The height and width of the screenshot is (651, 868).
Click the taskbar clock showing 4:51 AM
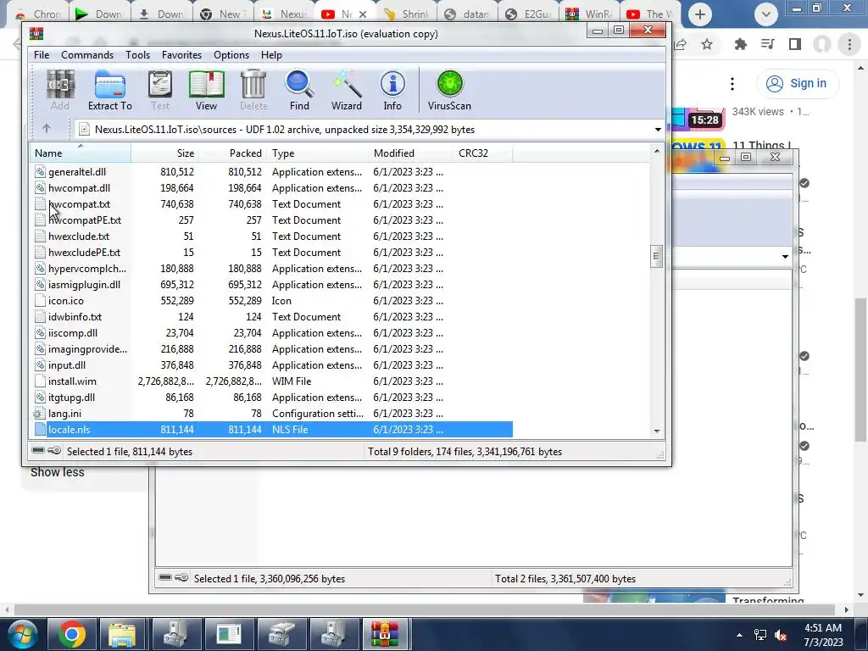pos(823,635)
